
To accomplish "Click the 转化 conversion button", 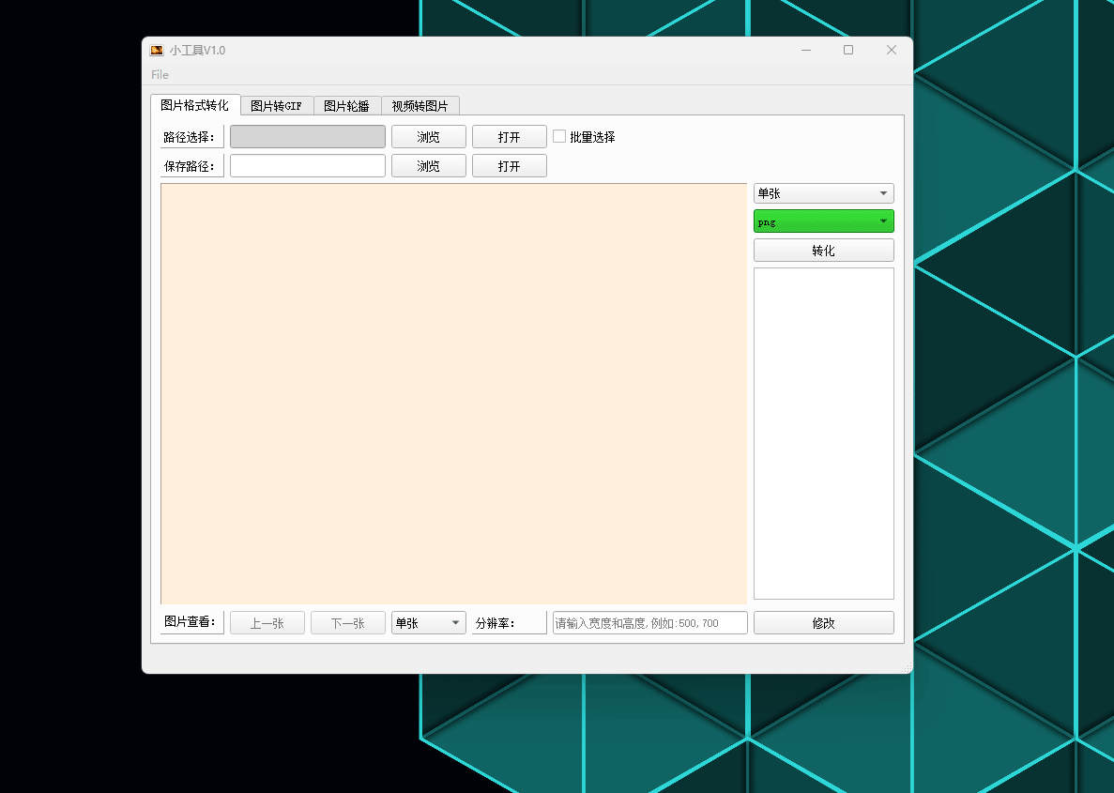I will click(x=823, y=250).
